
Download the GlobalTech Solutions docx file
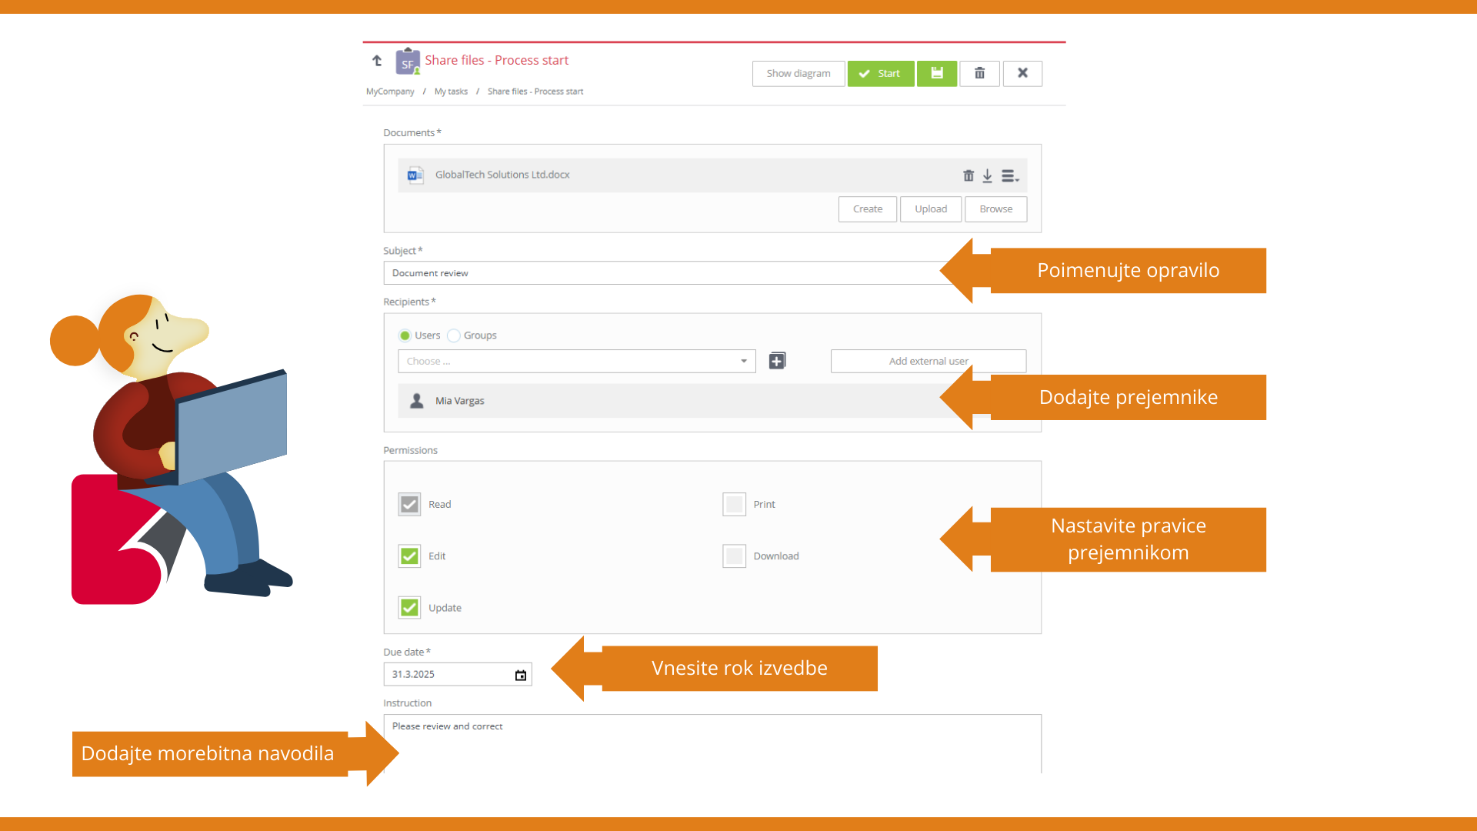tap(987, 175)
